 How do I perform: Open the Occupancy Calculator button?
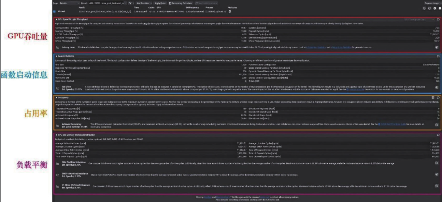[x=181, y=3]
